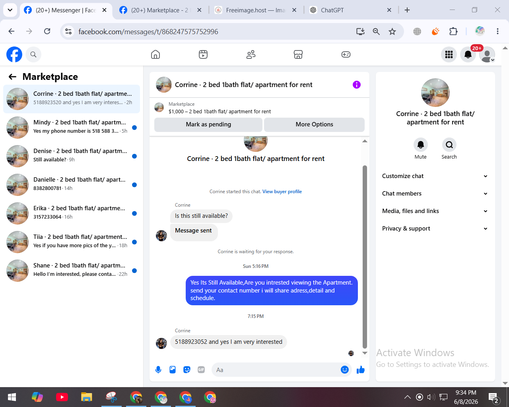Open the Marketplace storefront icon
The height and width of the screenshot is (407, 509).
click(x=298, y=54)
